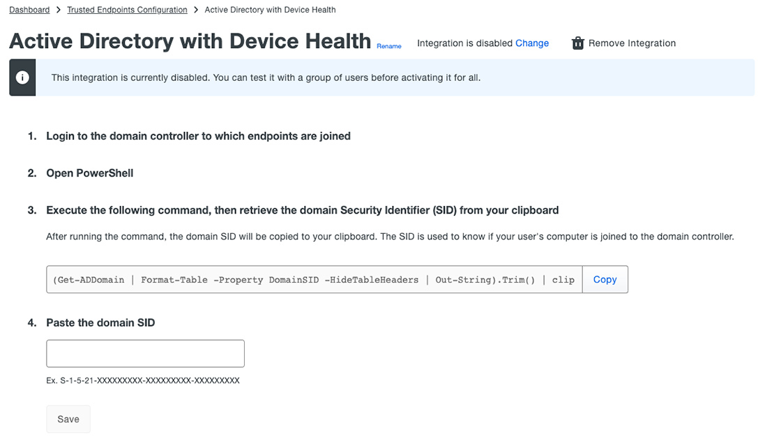758x437 pixels.
Task: Click the 'Open PowerShell' step text
Action: click(89, 173)
